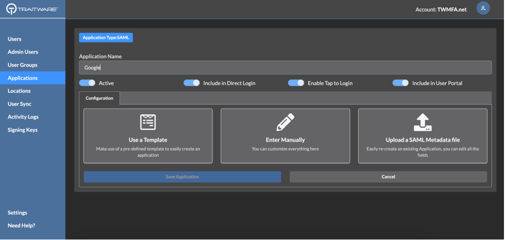Click the Account: TWMFA.net text

pos(441,9)
